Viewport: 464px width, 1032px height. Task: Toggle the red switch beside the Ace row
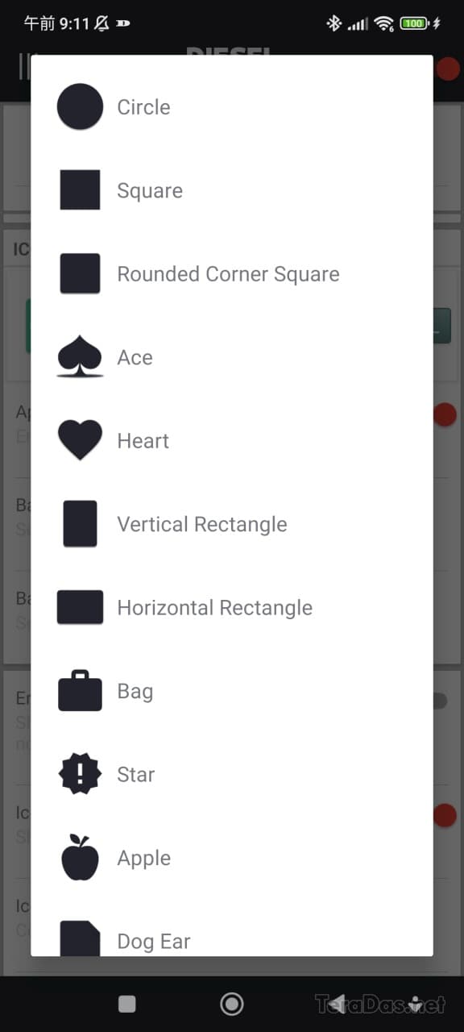point(445,414)
